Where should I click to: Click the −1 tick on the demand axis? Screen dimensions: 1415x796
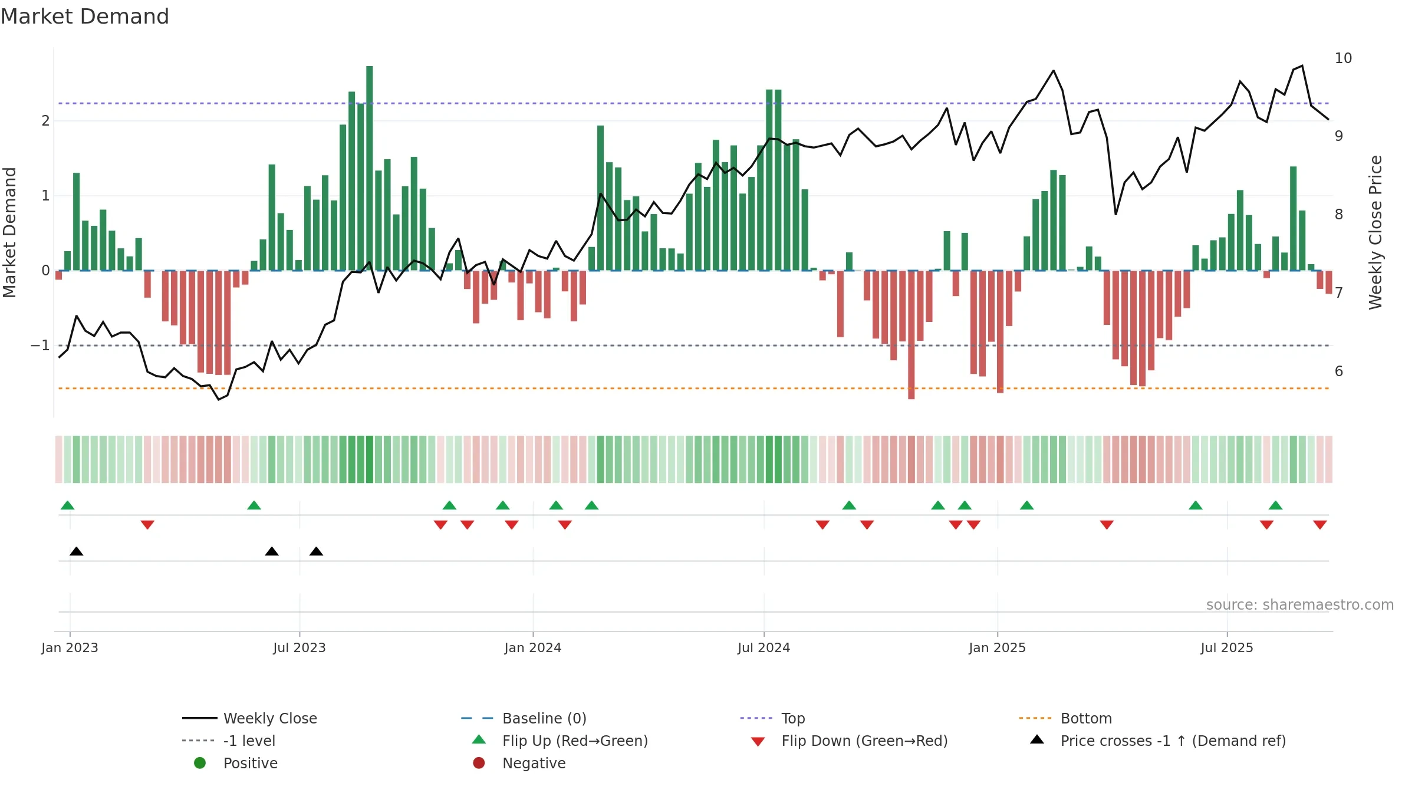click(40, 346)
